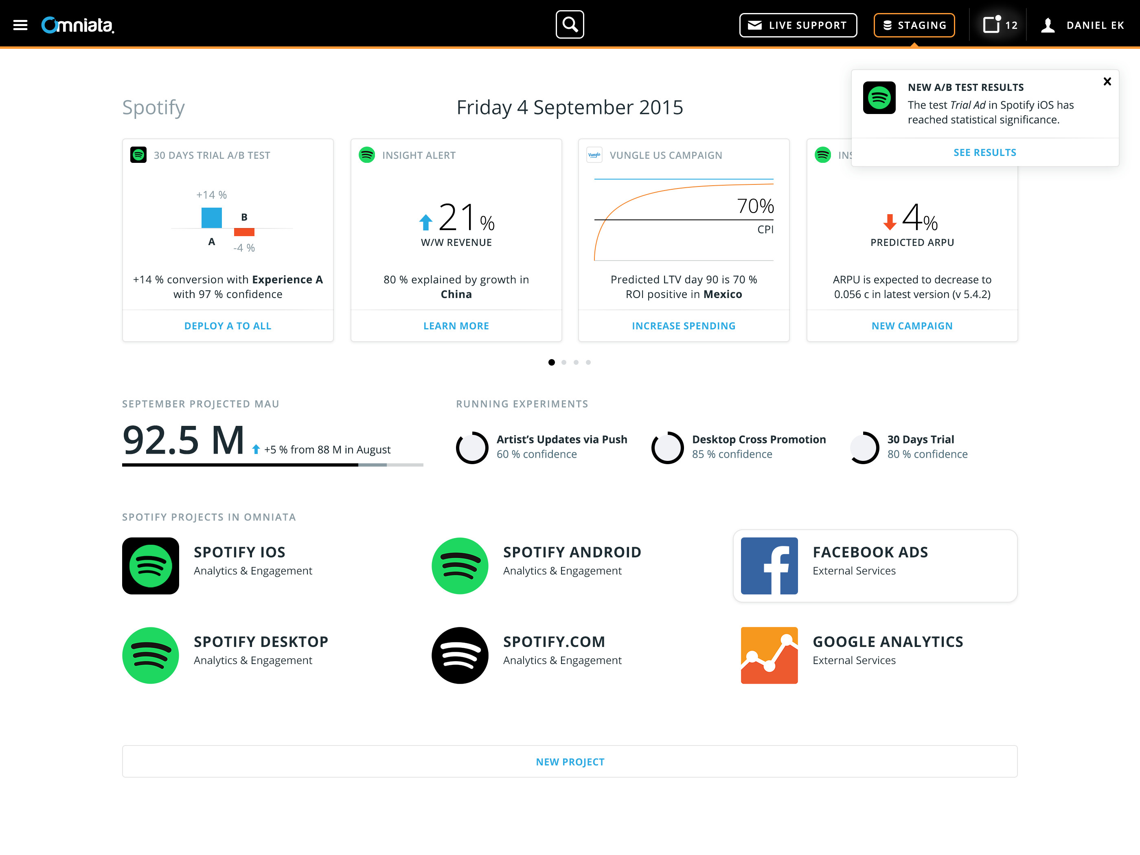Click Spotify icon on Predicted ARPU card
The height and width of the screenshot is (855, 1140).
[822, 155]
